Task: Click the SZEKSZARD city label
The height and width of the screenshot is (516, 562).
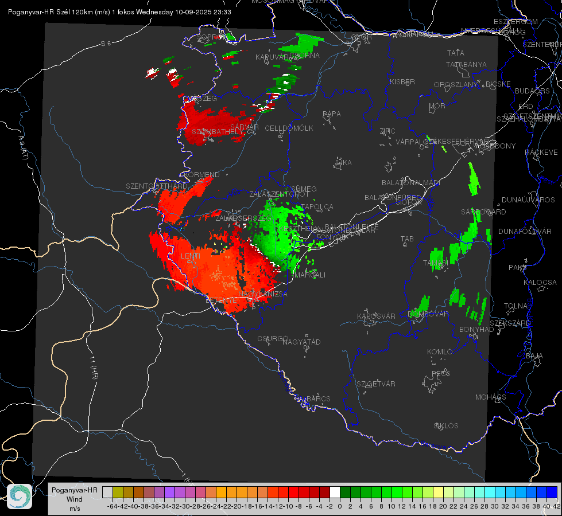Action: [x=510, y=323]
